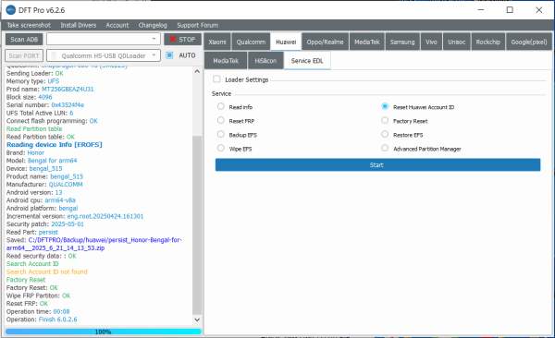Click the 'Brand: Honor' log line
555x338 pixels.
click(25, 152)
